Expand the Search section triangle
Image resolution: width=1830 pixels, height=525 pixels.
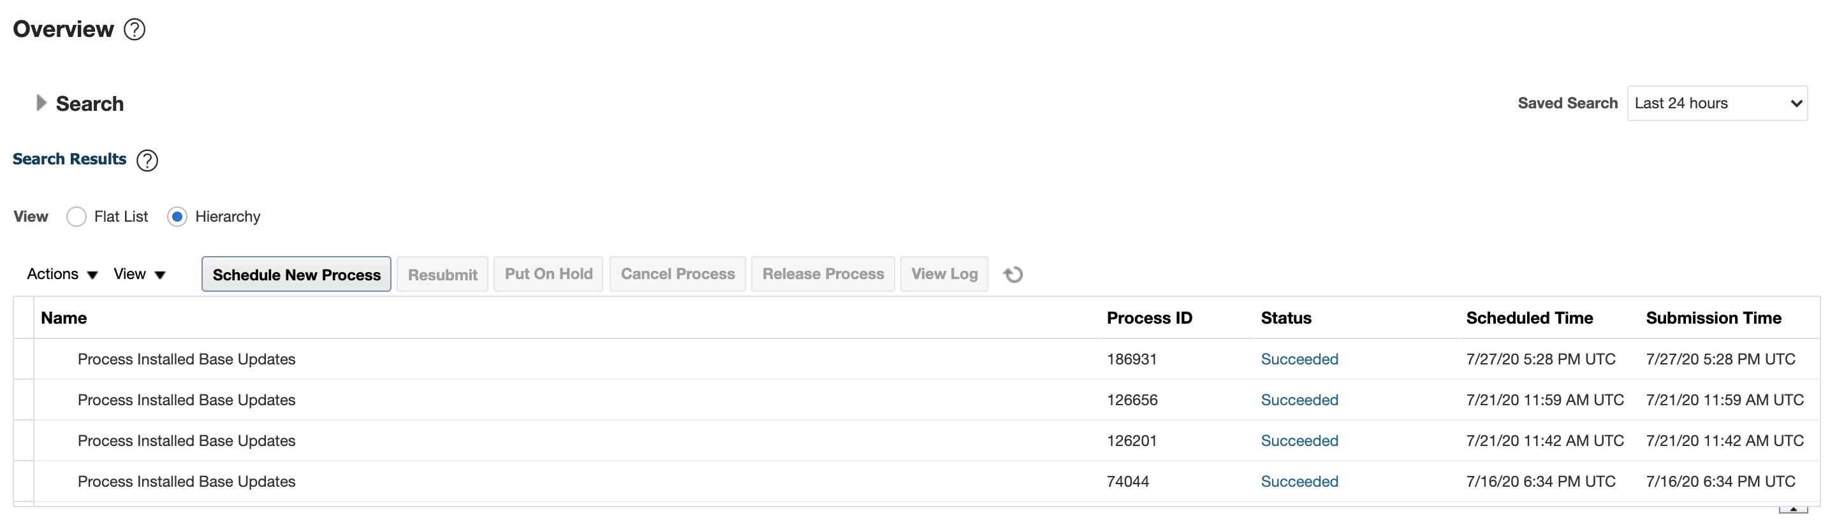[41, 104]
